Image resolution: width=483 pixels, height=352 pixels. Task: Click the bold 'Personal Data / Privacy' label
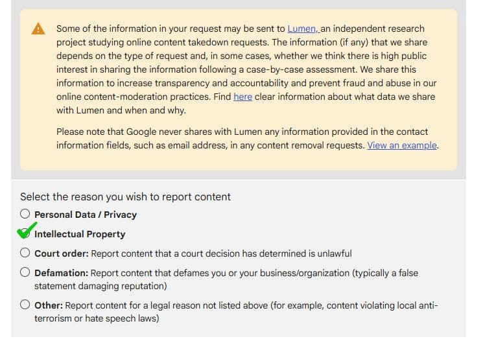(x=86, y=215)
